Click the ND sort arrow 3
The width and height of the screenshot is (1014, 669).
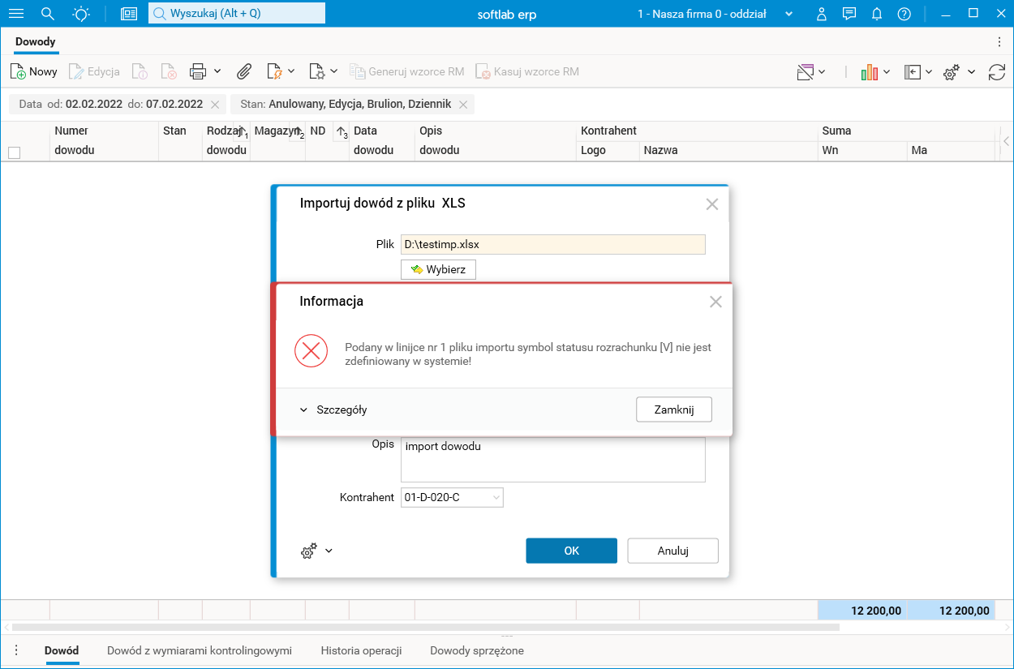pos(342,131)
